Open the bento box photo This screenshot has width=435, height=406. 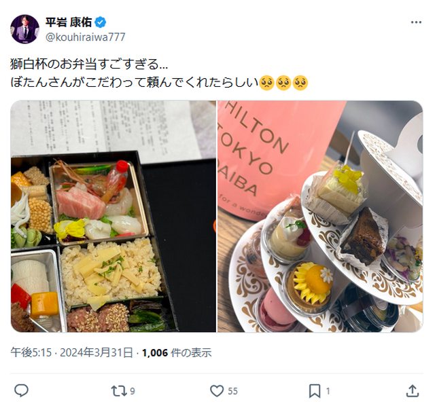(114, 216)
